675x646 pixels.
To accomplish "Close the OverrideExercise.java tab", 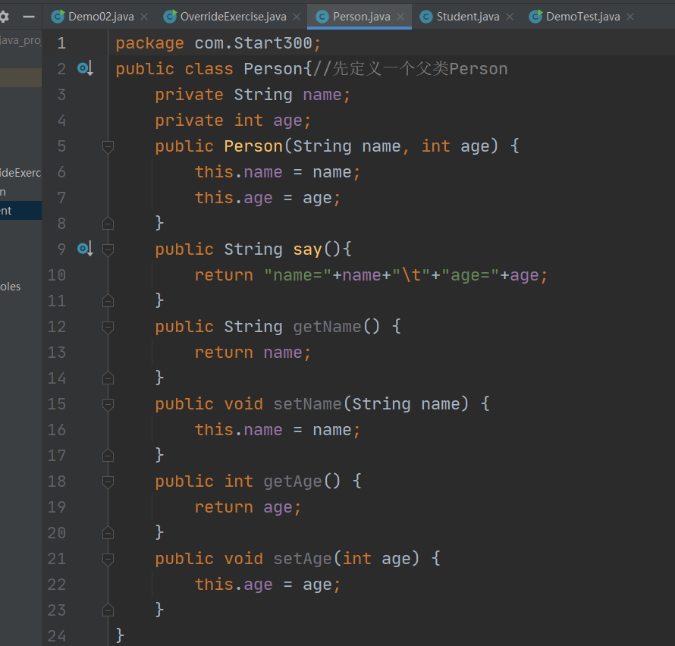I will click(297, 17).
